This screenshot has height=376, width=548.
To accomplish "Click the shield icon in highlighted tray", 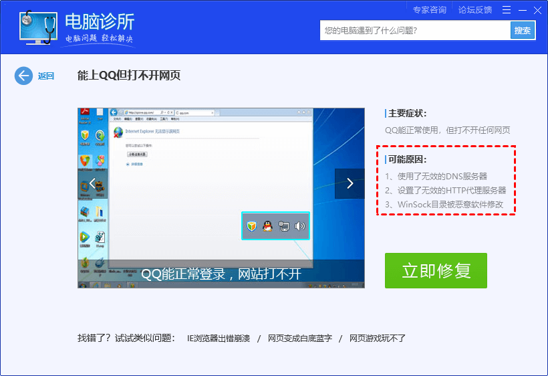I will tap(251, 226).
